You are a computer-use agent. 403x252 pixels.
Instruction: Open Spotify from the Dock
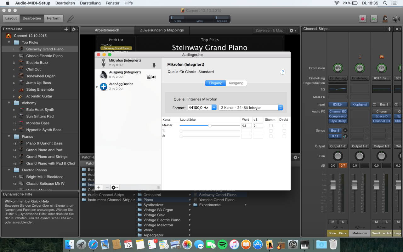point(223,244)
